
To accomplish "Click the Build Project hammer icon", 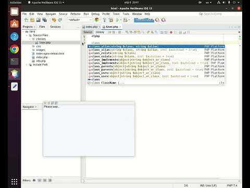I will coord(105,20).
